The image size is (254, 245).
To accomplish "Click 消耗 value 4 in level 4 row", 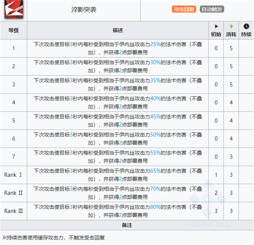I will click(x=231, y=102).
